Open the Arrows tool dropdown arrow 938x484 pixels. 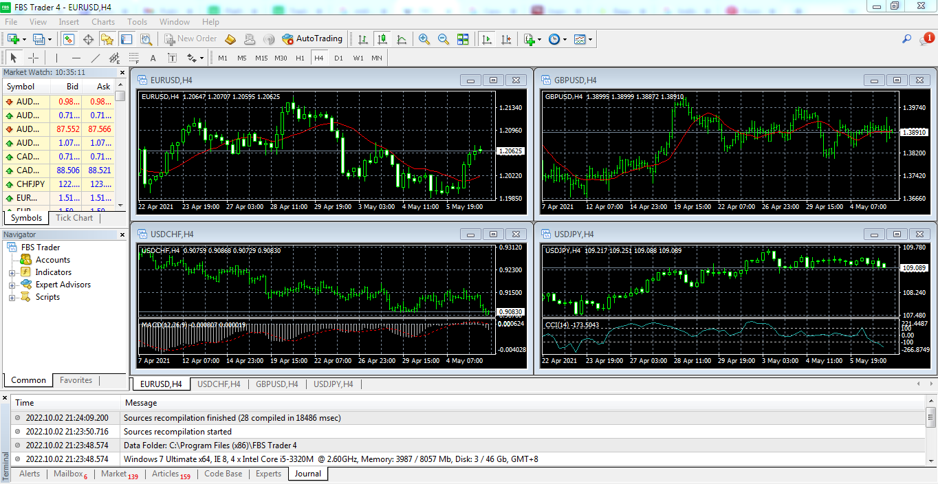tap(201, 58)
